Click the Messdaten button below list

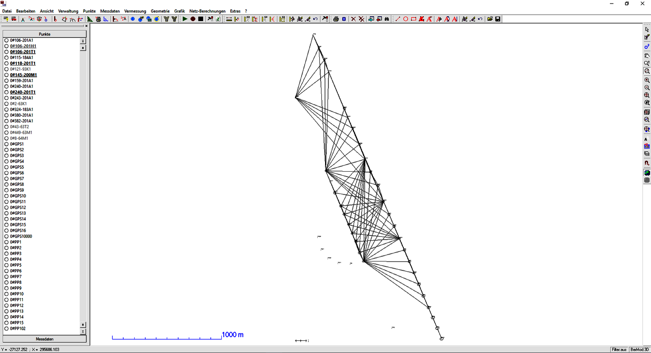coord(44,339)
